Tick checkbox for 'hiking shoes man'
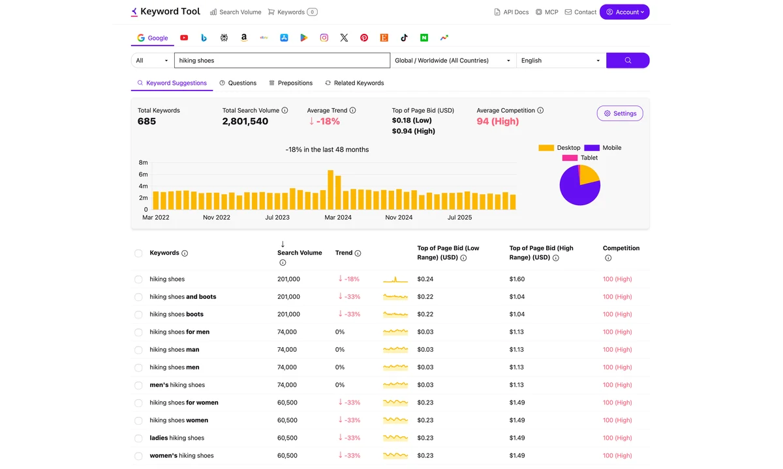 138,350
